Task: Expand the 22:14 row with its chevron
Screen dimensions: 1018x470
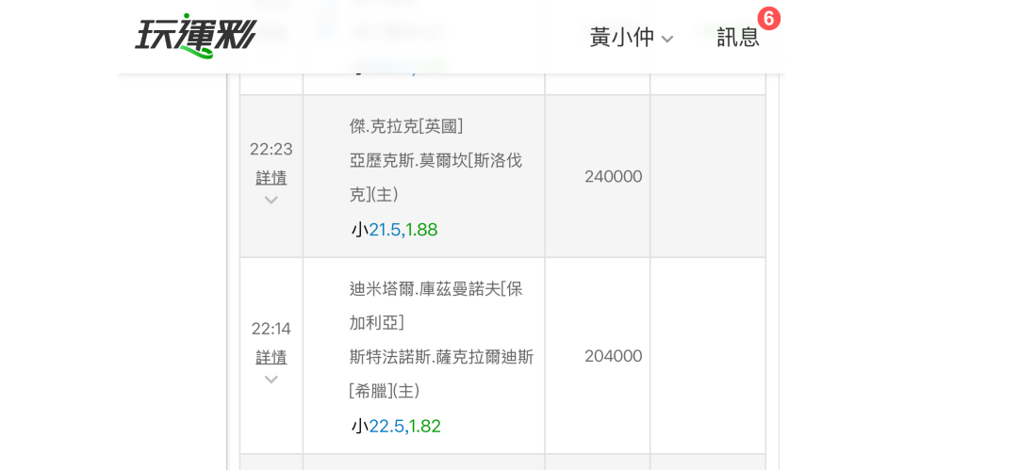Action: point(271,380)
